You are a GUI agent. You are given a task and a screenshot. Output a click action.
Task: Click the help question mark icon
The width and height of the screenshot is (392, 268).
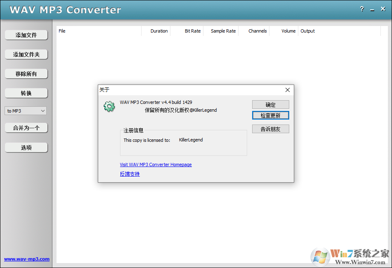coord(362,9)
